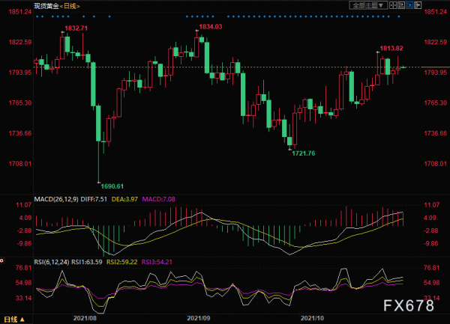Click the last toolbar icon beside the blue one

[417, 4]
